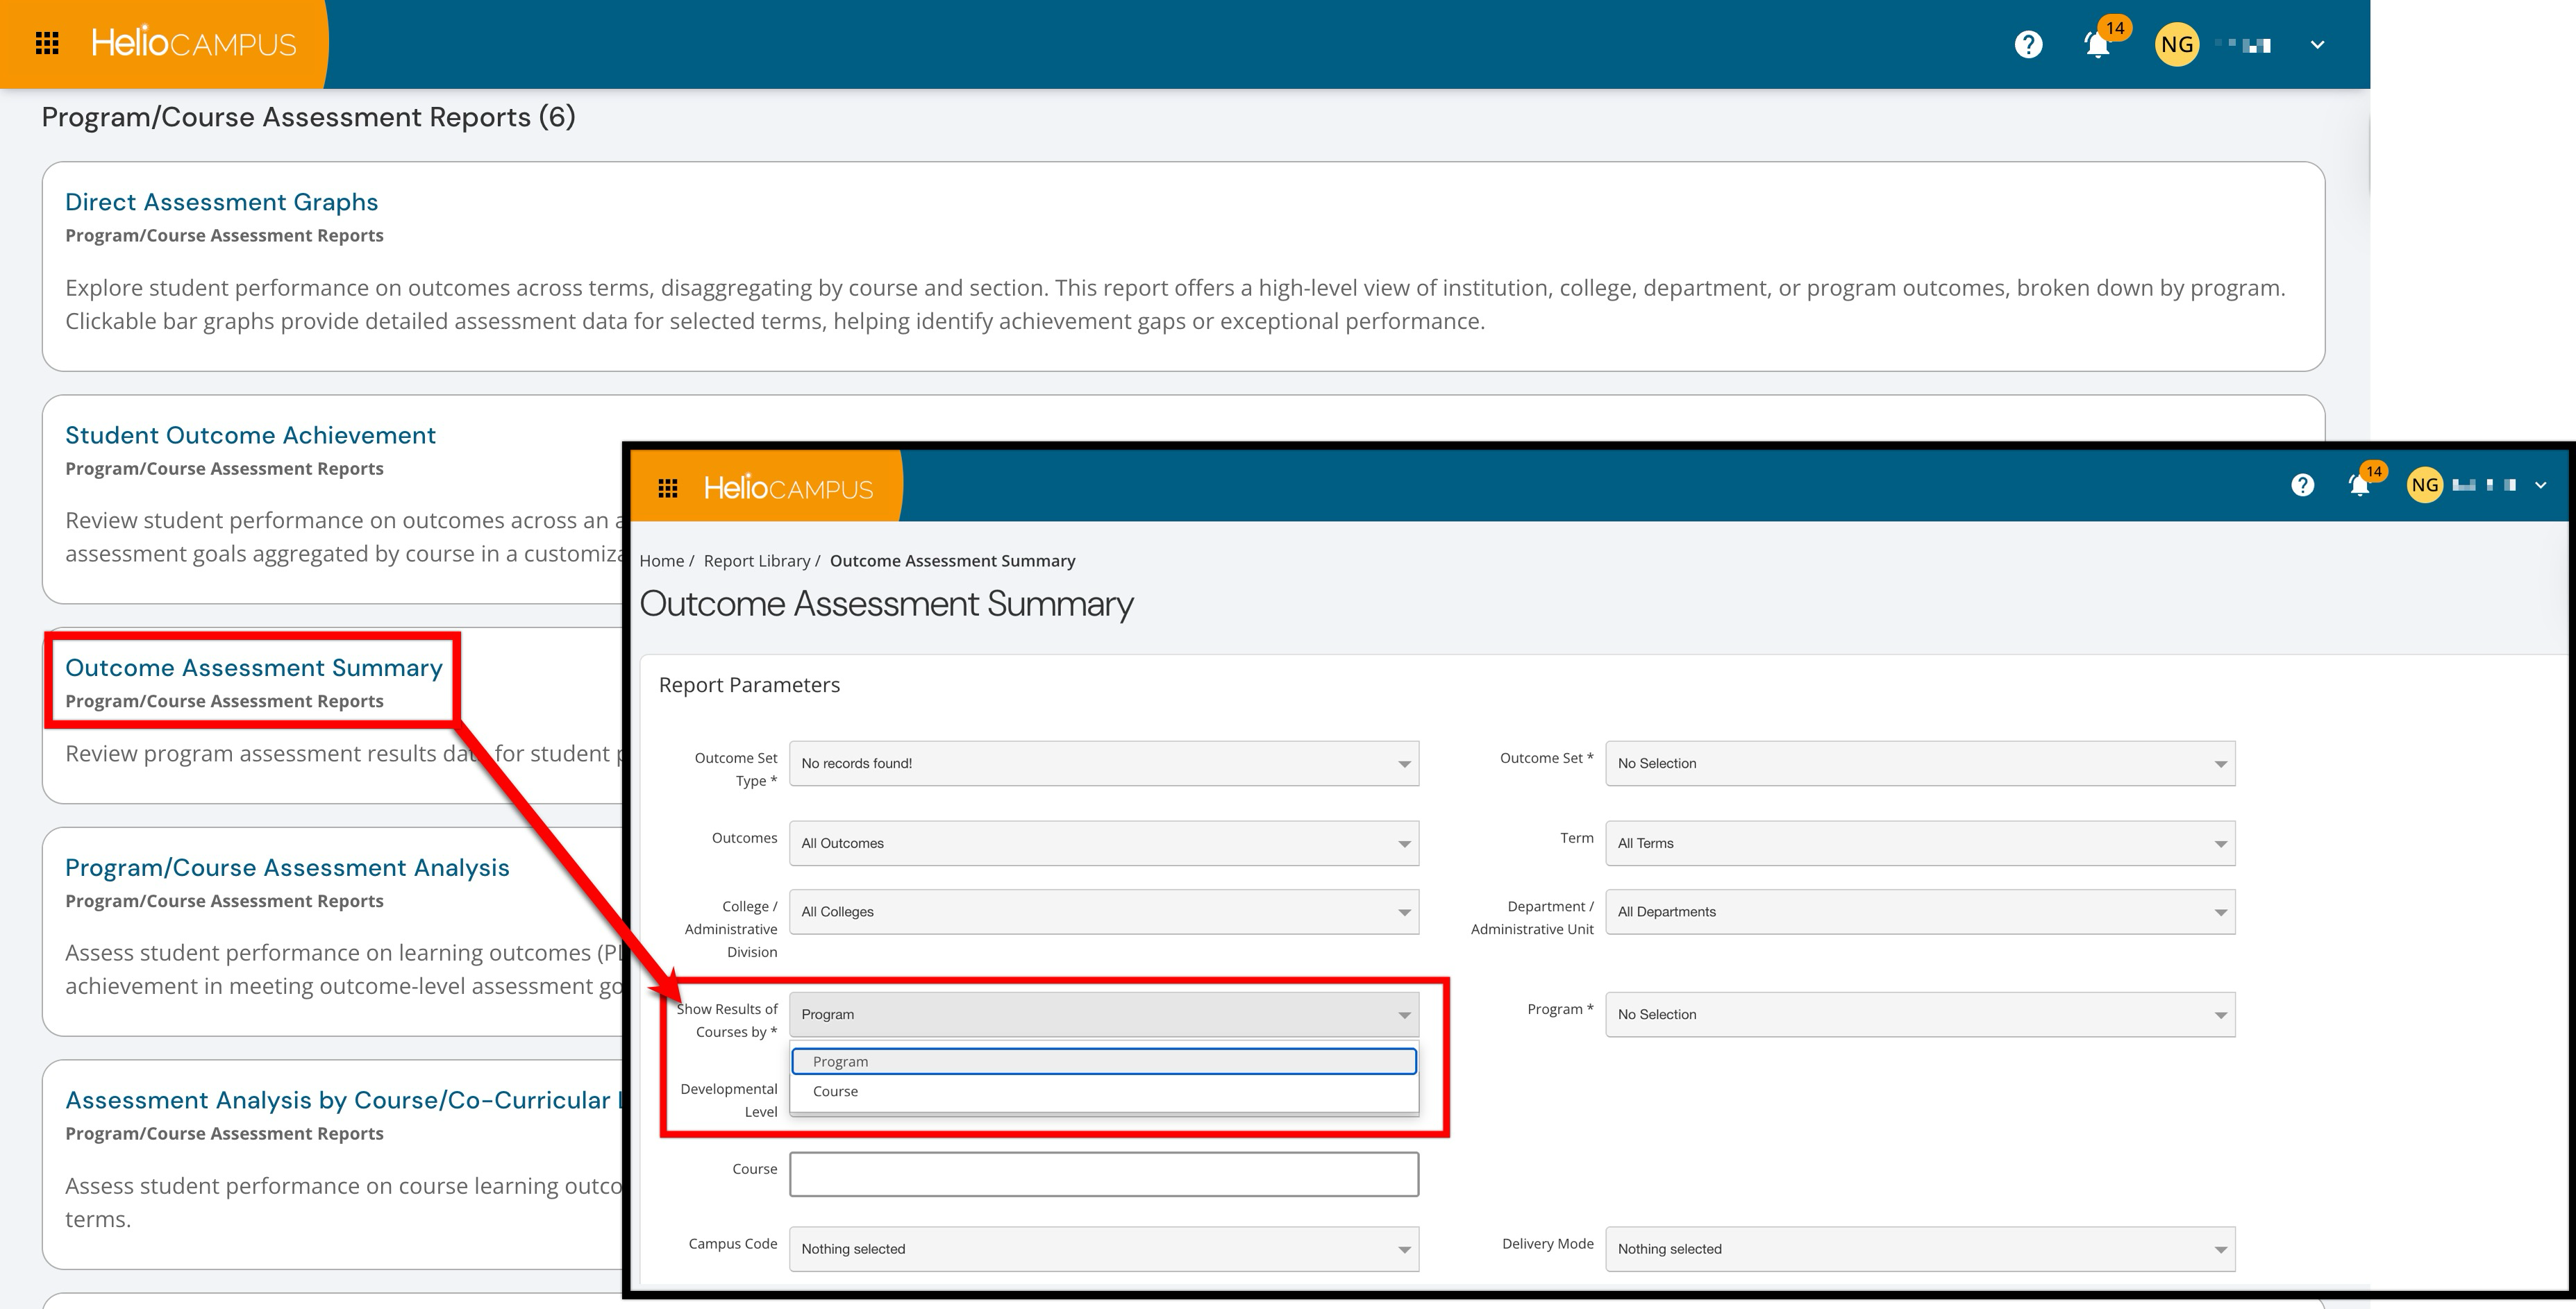Open help from the main page header

tap(2028, 45)
